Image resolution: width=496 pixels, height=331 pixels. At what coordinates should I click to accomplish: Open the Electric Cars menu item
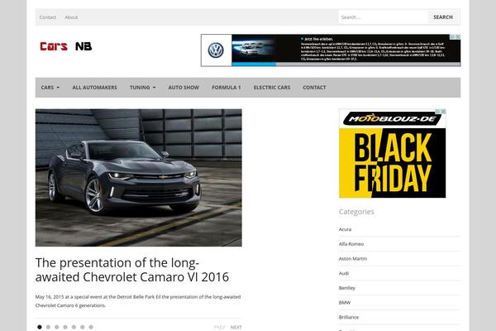(x=271, y=87)
